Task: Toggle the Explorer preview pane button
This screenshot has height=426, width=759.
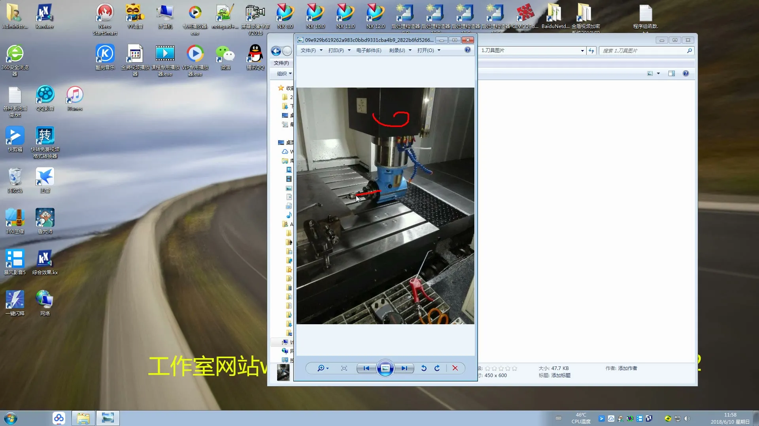Action: click(x=671, y=73)
